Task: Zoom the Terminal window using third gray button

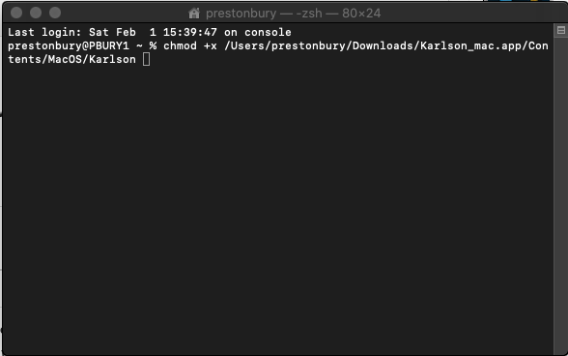Action: point(55,14)
